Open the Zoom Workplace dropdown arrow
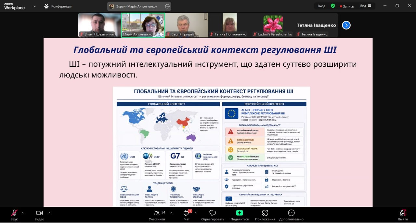Image resolution: width=416 pixels, height=223 pixels. 35,6
